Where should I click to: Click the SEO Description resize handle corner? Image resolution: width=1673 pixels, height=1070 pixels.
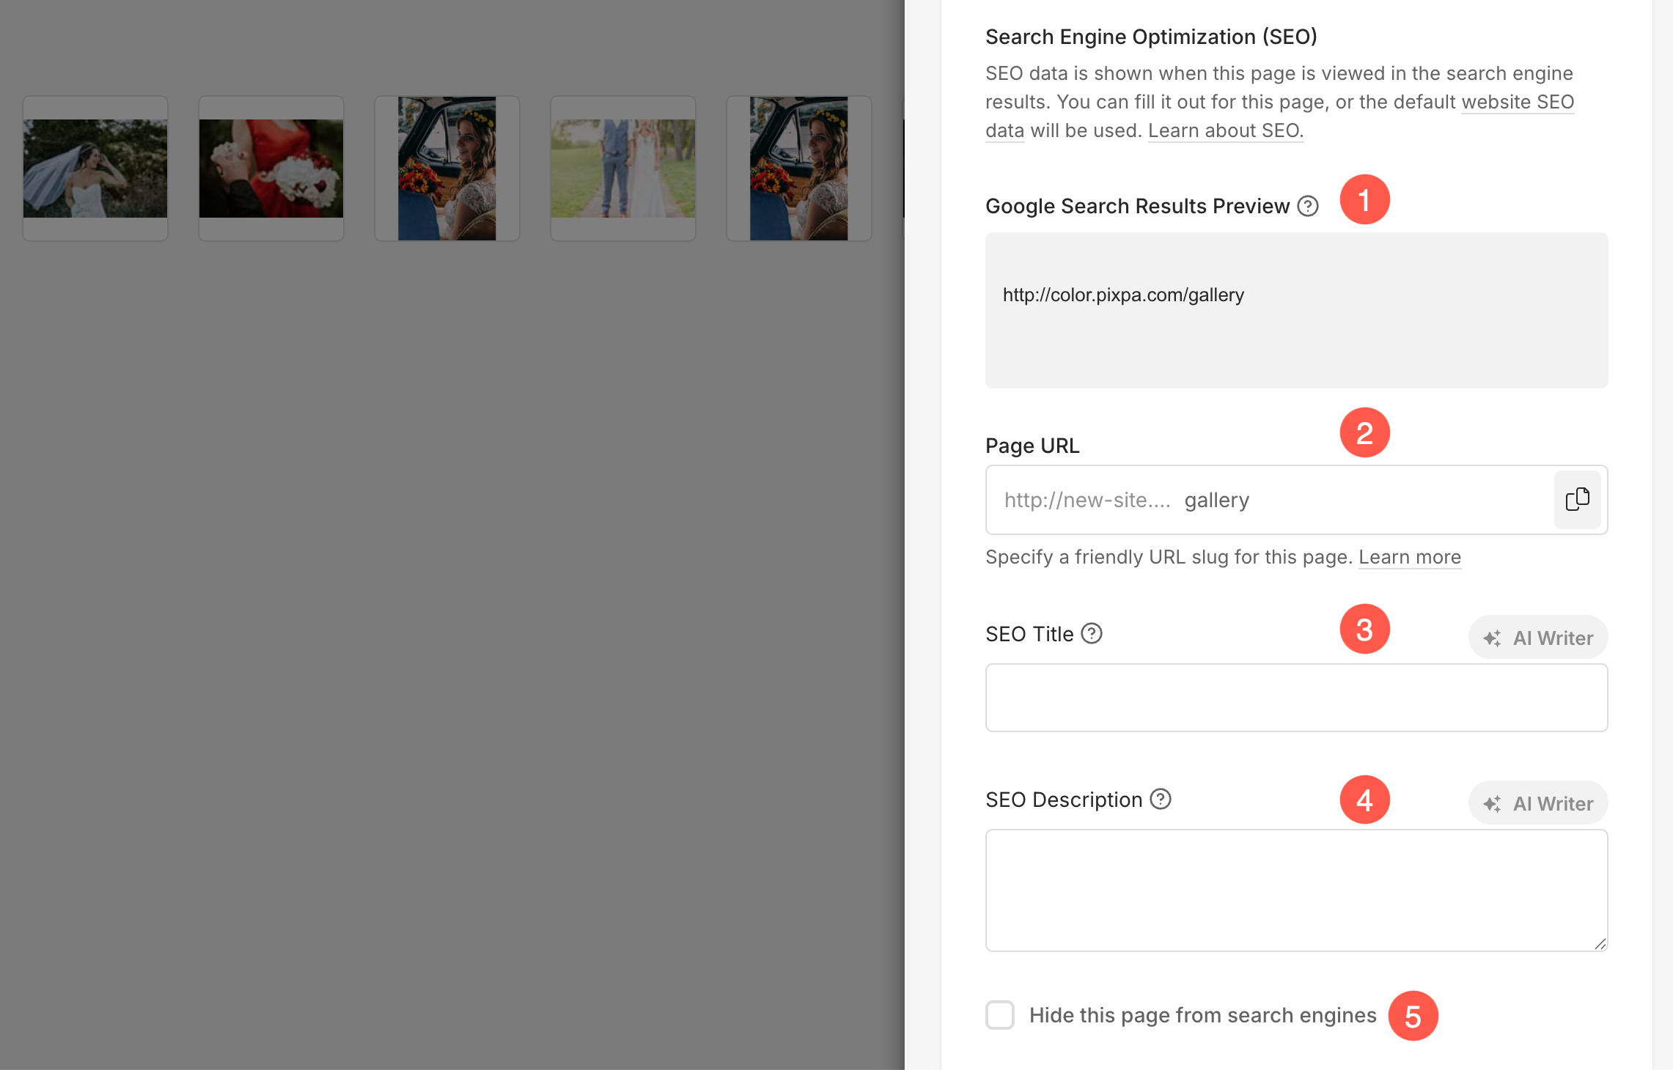tap(1600, 944)
